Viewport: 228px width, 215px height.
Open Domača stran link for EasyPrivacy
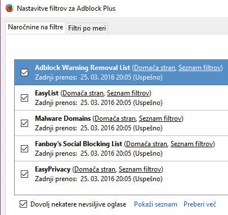[x=95, y=169]
